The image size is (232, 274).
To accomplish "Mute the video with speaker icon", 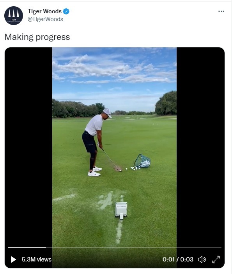I will [202, 260].
